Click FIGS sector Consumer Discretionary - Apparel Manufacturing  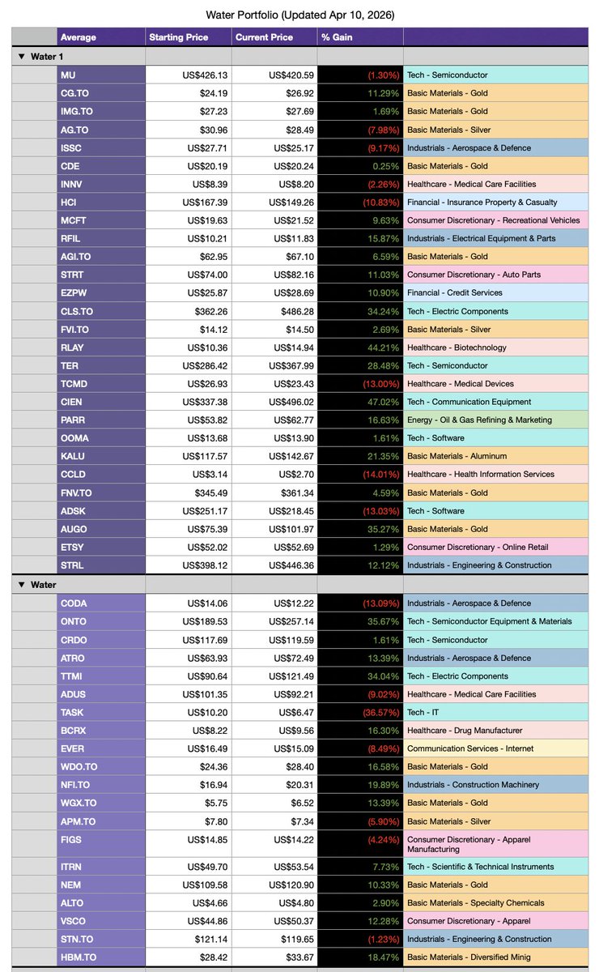tap(495, 844)
